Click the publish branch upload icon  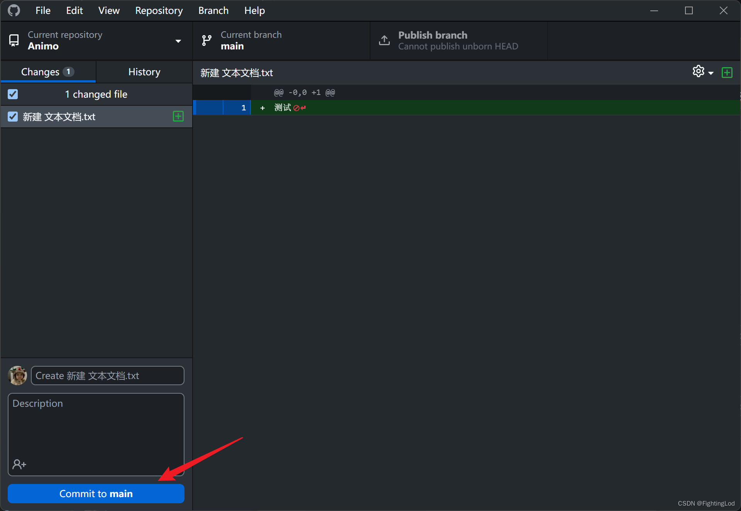pos(384,40)
